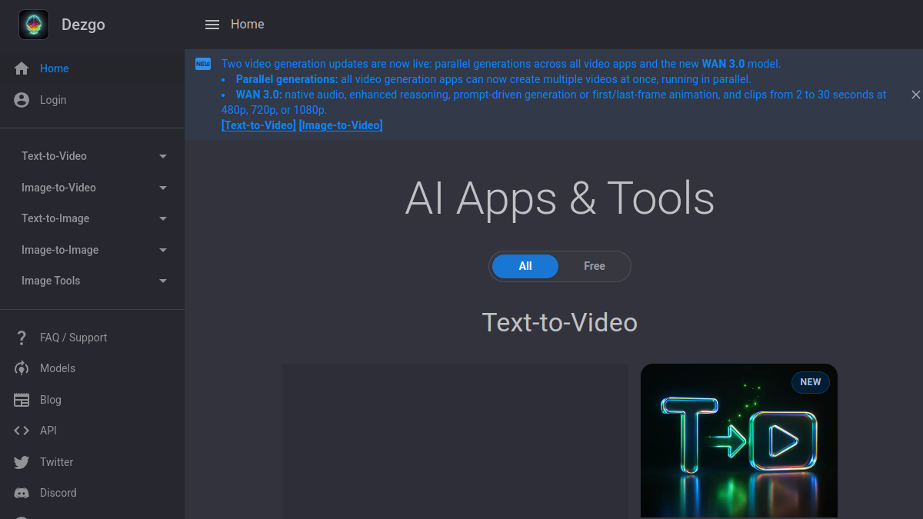
Task: Follow the [Image-to-Video] banner link
Action: pos(341,125)
